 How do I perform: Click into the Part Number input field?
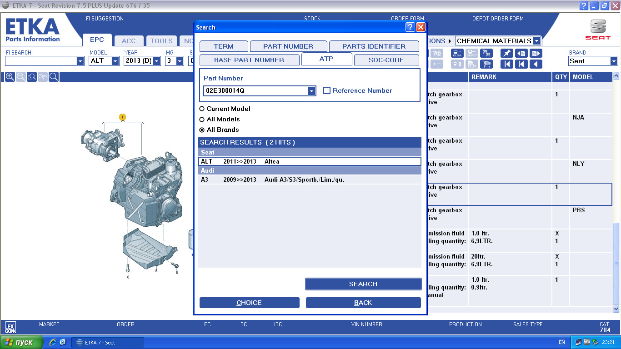click(256, 91)
